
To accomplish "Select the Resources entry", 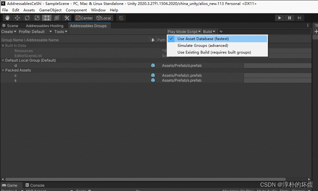I will 23,51.
